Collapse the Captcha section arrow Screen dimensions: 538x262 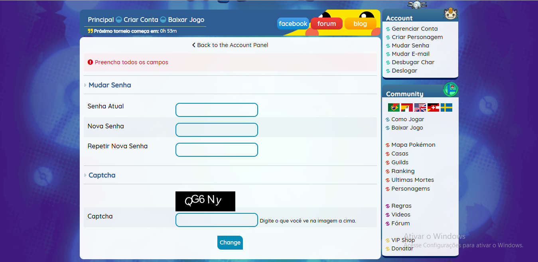85,175
